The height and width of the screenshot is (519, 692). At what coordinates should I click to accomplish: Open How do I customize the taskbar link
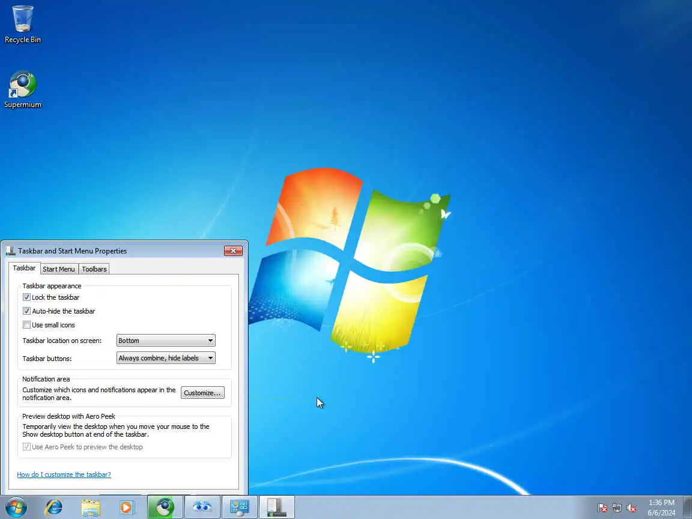(64, 475)
